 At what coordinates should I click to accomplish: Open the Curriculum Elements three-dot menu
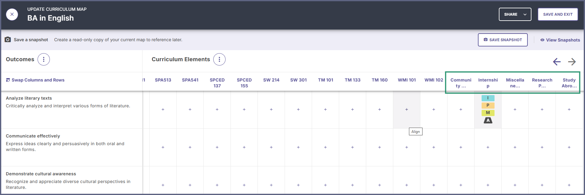point(219,59)
